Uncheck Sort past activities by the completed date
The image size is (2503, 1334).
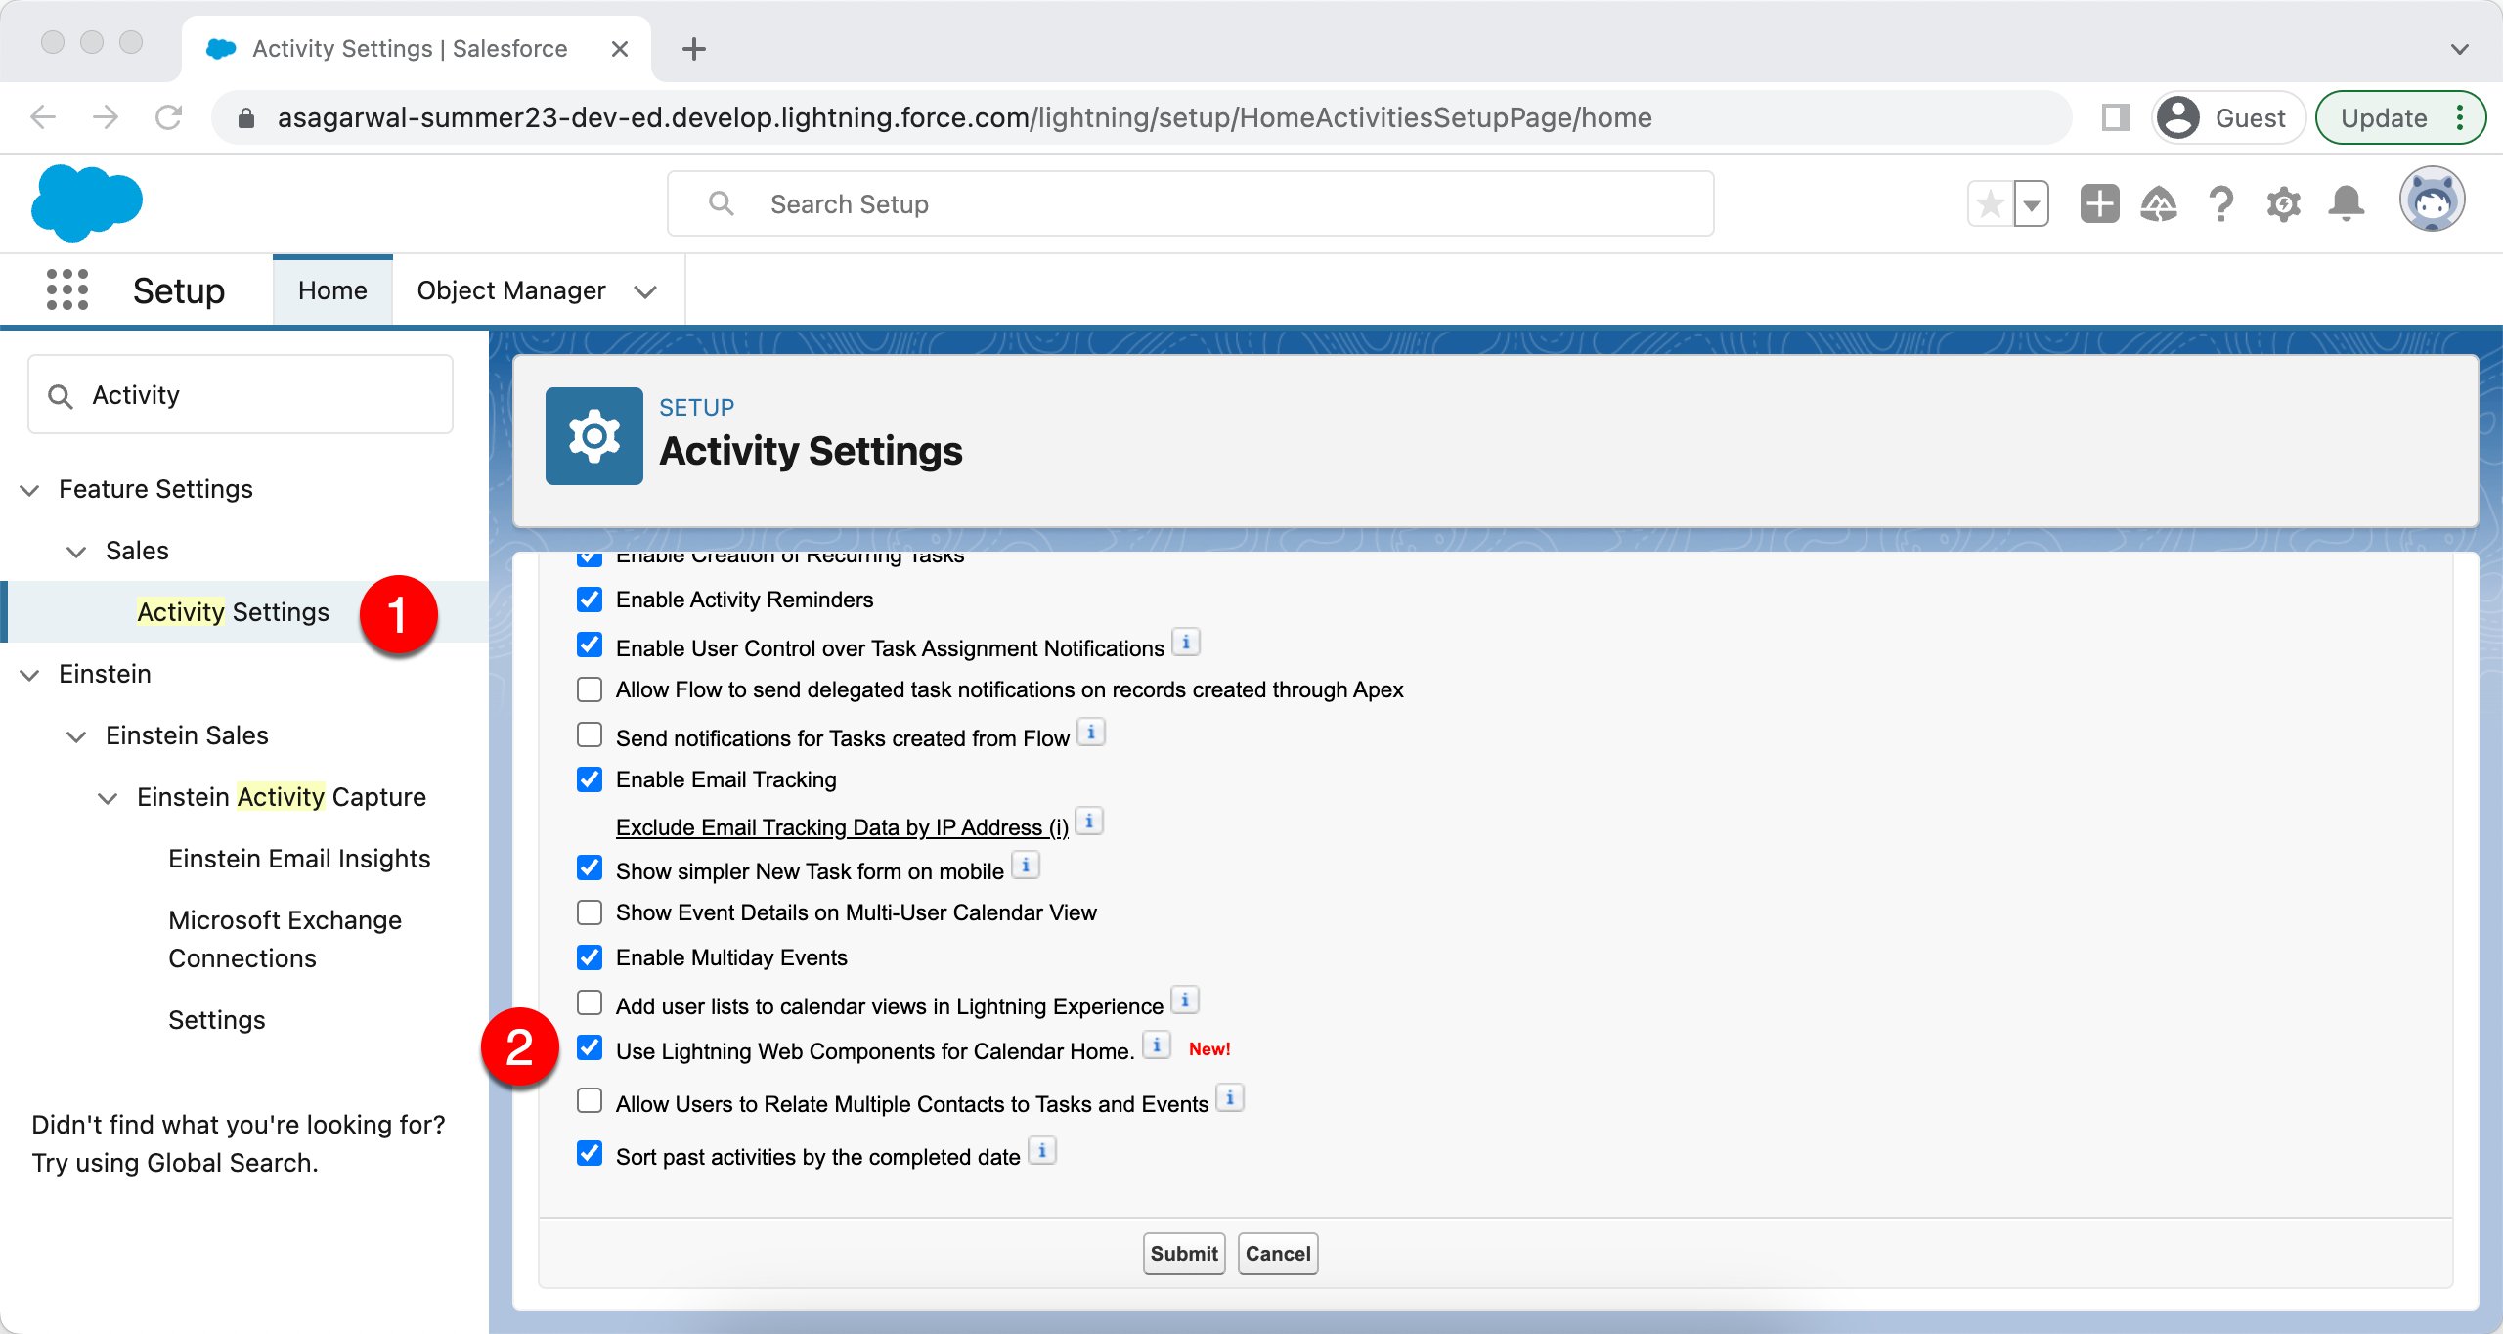[x=589, y=1154]
